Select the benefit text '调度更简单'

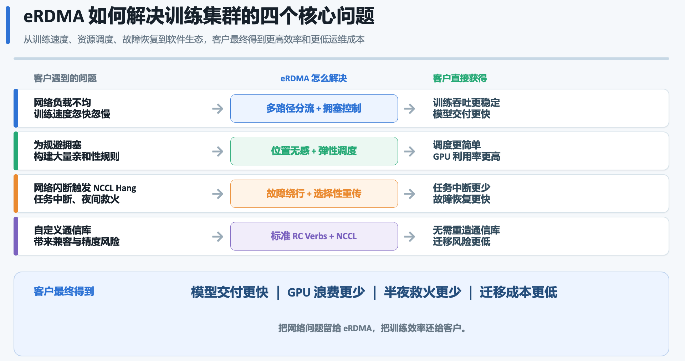(457, 145)
